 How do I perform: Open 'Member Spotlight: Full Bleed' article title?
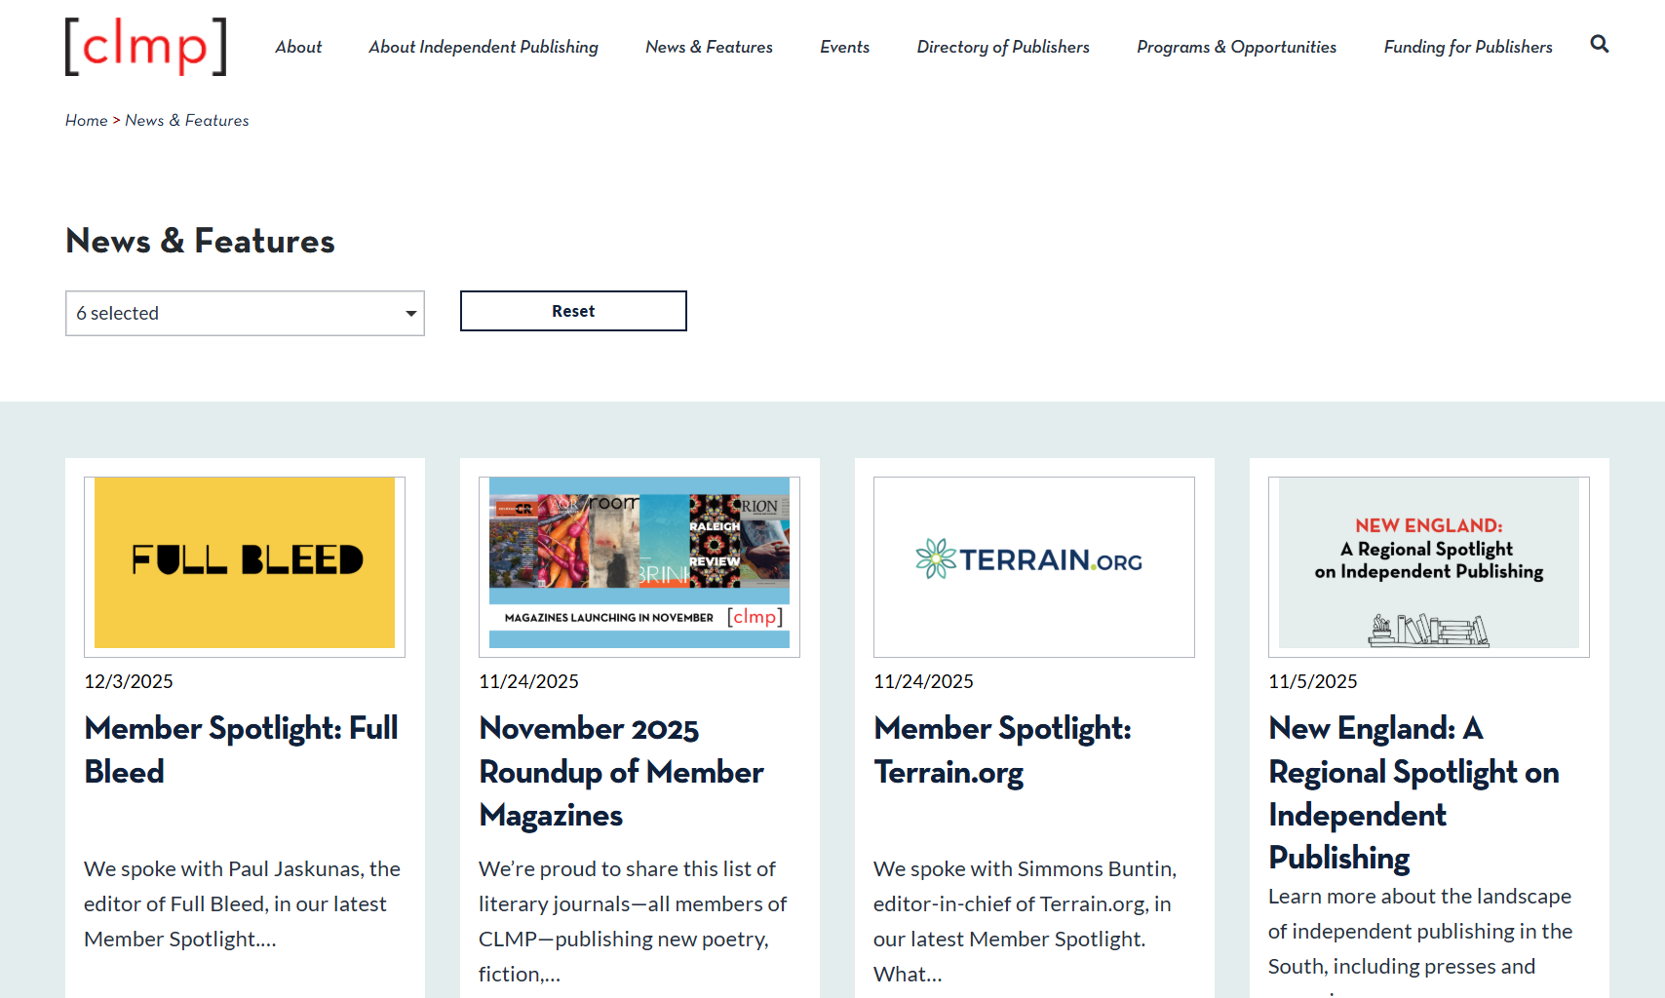tap(242, 749)
